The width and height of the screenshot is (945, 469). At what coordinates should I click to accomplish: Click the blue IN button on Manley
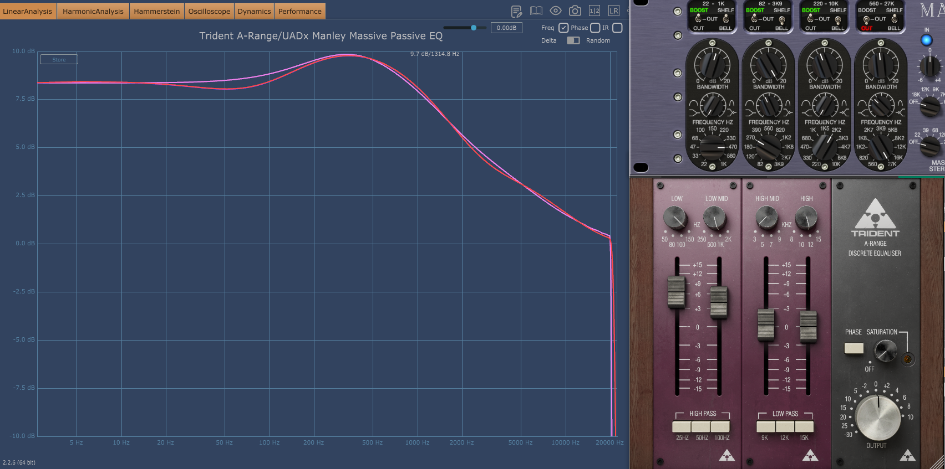tap(926, 40)
